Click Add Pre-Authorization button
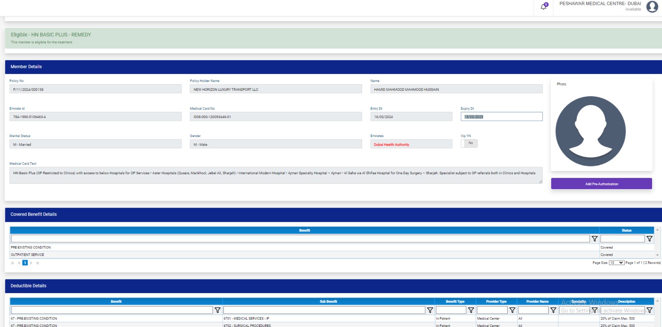This screenshot has width=662, height=327. click(x=601, y=184)
